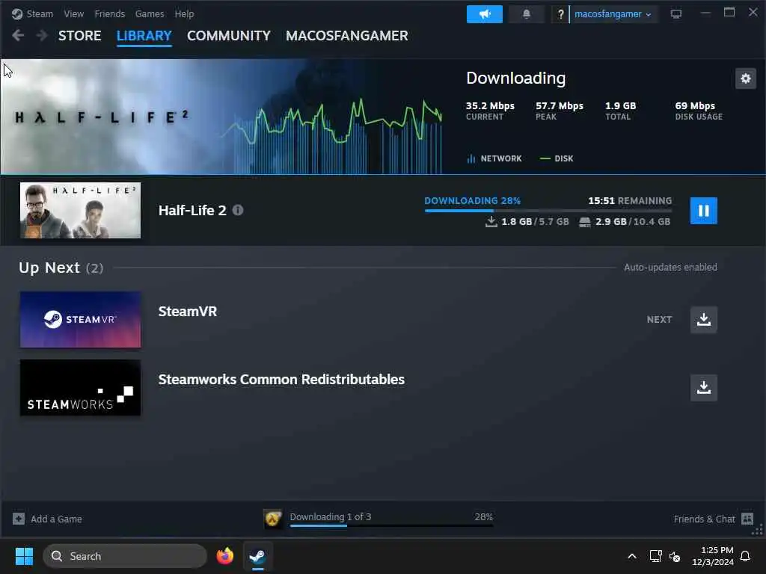Open the Windows notification bell
This screenshot has height=574, width=766.
[x=745, y=556]
